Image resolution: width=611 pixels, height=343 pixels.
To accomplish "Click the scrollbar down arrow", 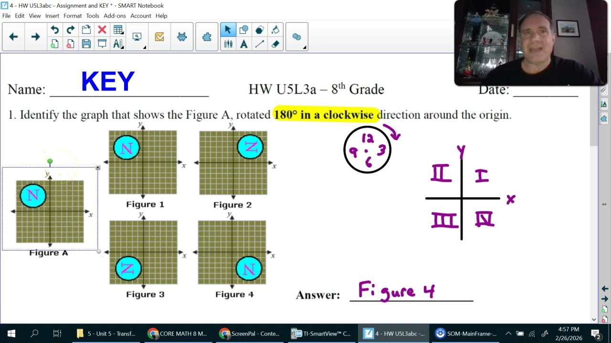I will click(x=594, y=319).
